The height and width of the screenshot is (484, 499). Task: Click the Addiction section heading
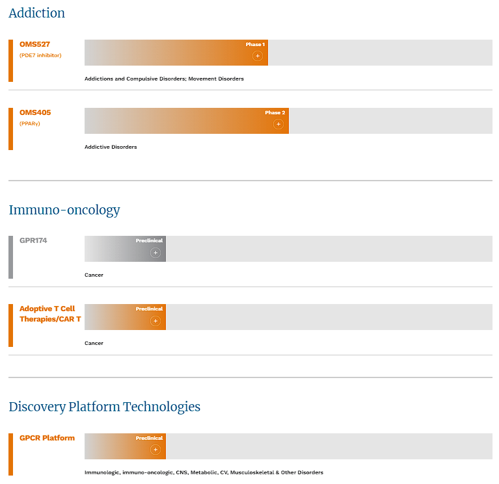click(37, 13)
